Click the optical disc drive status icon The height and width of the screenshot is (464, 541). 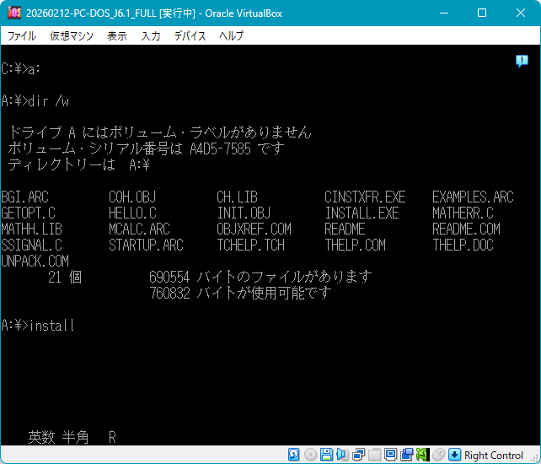pyautogui.click(x=310, y=455)
